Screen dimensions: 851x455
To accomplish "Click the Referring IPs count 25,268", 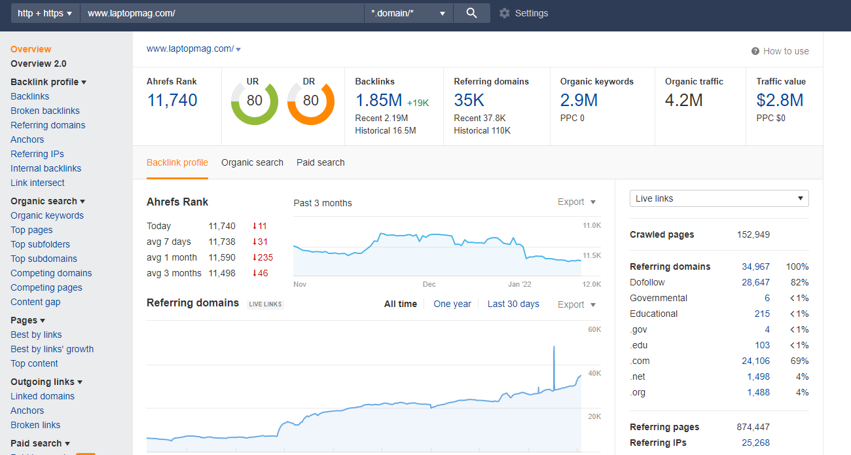I will [756, 443].
